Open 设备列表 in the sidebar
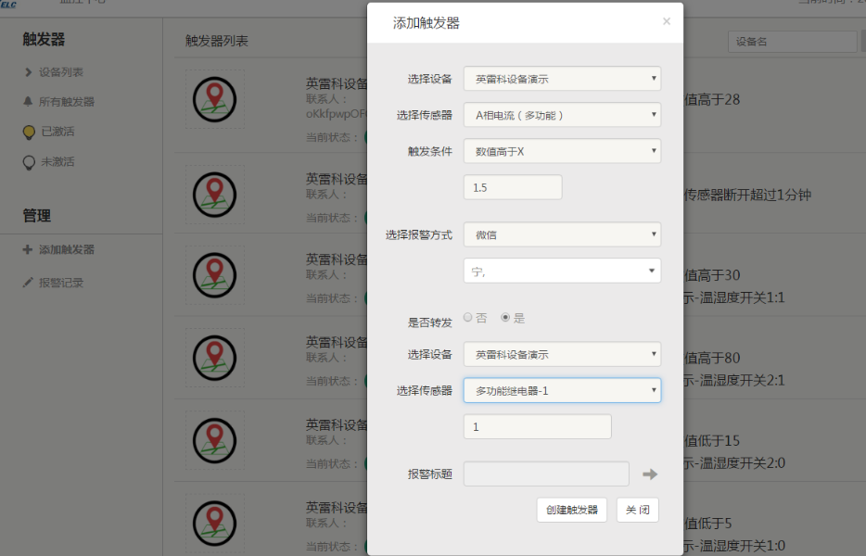The width and height of the screenshot is (866, 556). (x=61, y=72)
